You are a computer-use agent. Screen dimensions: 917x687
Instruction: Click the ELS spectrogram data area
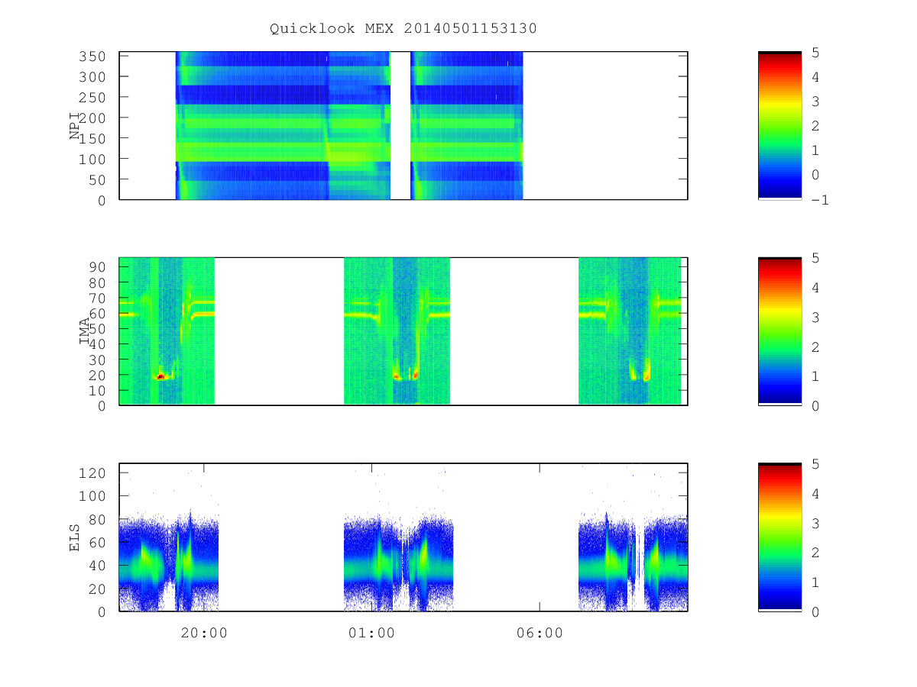pos(403,537)
